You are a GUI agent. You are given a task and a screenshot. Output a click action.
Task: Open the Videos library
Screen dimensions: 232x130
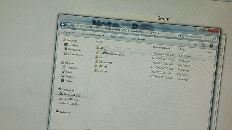[x=67, y=81]
